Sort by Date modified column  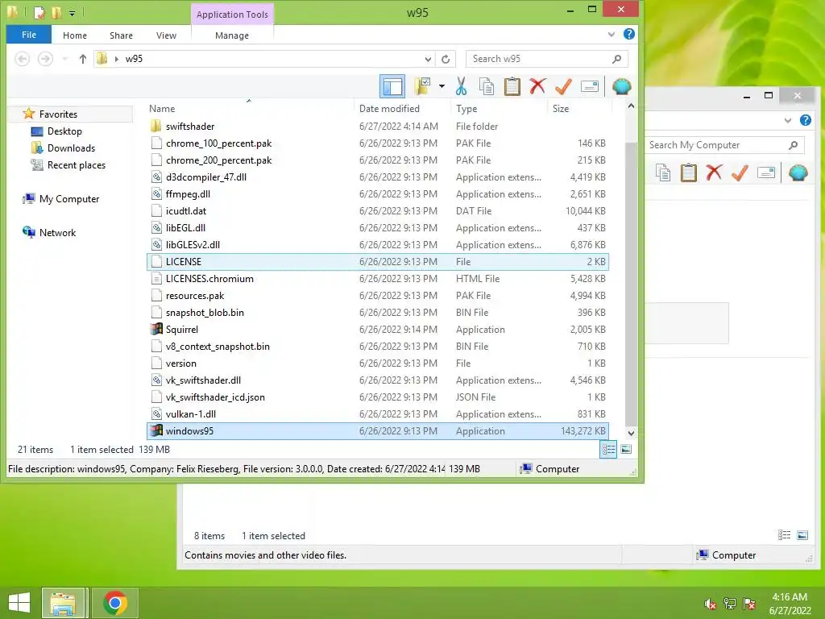tap(389, 109)
